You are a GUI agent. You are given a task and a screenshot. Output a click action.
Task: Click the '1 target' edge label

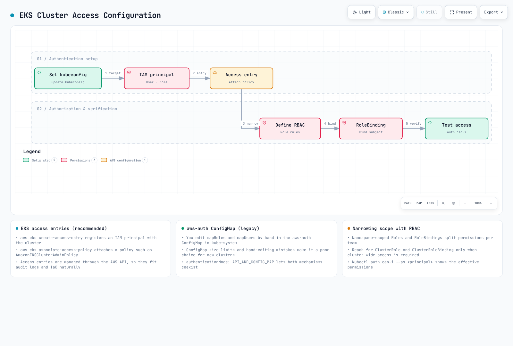(x=113, y=73)
